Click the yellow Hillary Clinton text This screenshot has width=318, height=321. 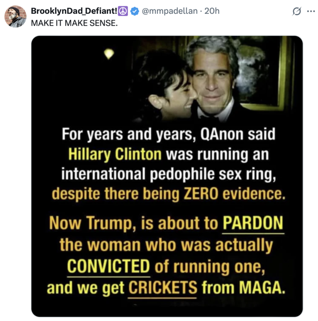tap(115, 154)
